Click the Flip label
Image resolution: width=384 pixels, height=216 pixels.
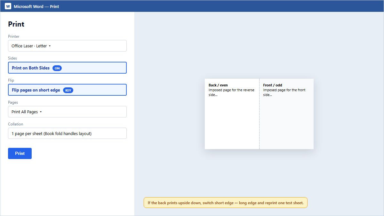pos(11,80)
